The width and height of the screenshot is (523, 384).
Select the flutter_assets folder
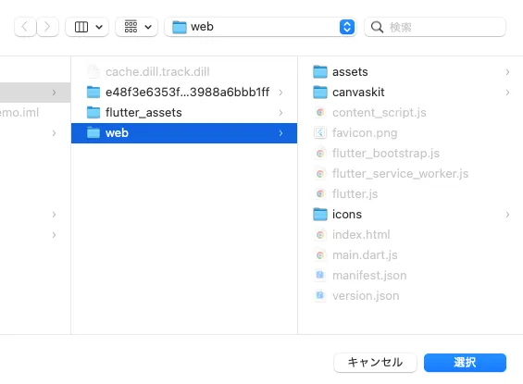coord(184,113)
